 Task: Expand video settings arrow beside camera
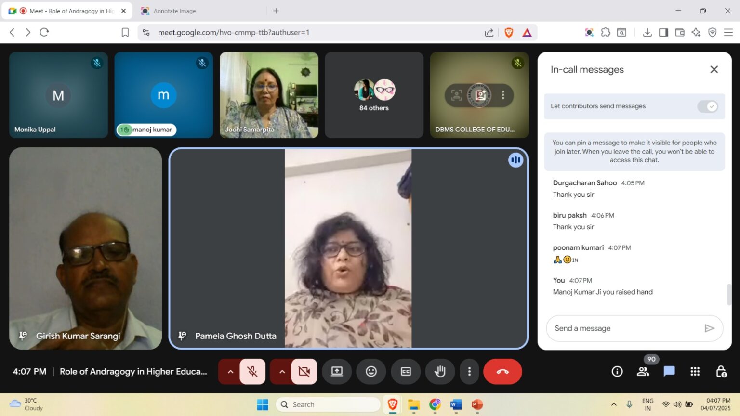pyautogui.click(x=282, y=372)
